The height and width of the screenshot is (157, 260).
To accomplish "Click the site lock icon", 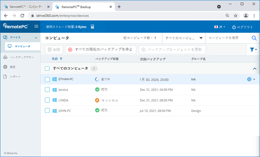I will [32, 16].
